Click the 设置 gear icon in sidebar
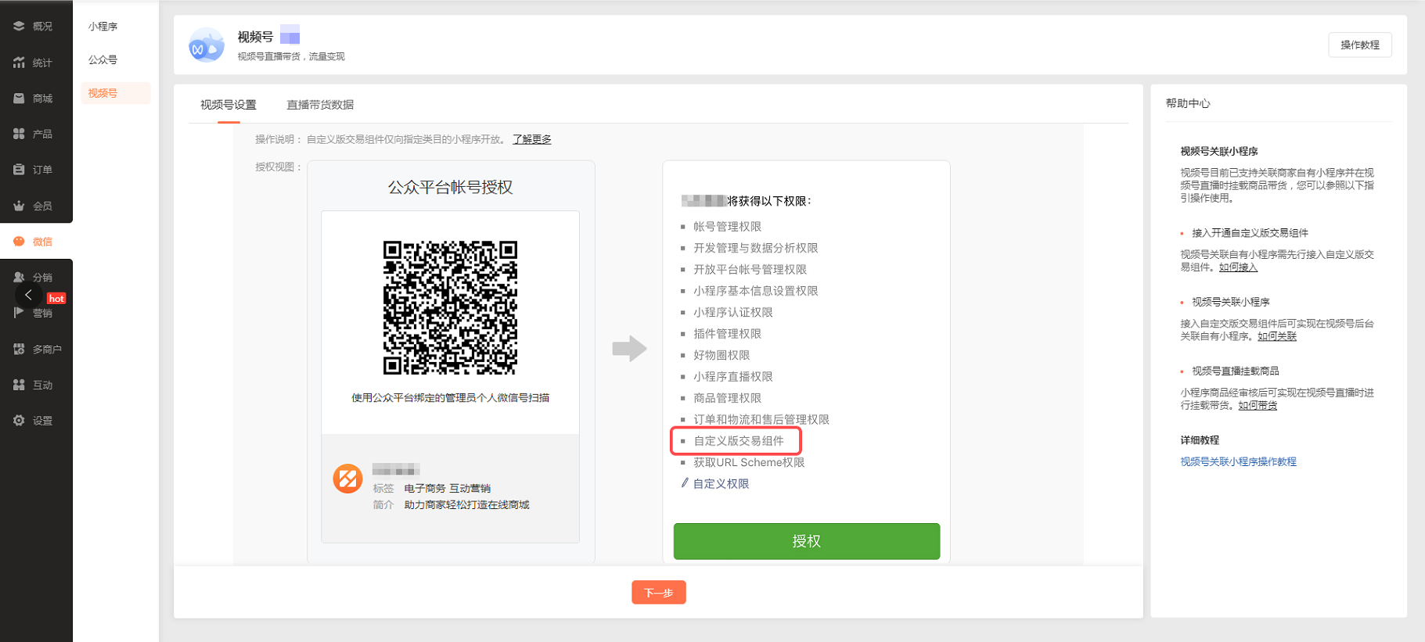This screenshot has height=642, width=1425. point(19,421)
